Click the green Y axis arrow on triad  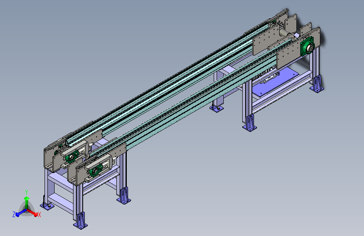click(x=27, y=202)
